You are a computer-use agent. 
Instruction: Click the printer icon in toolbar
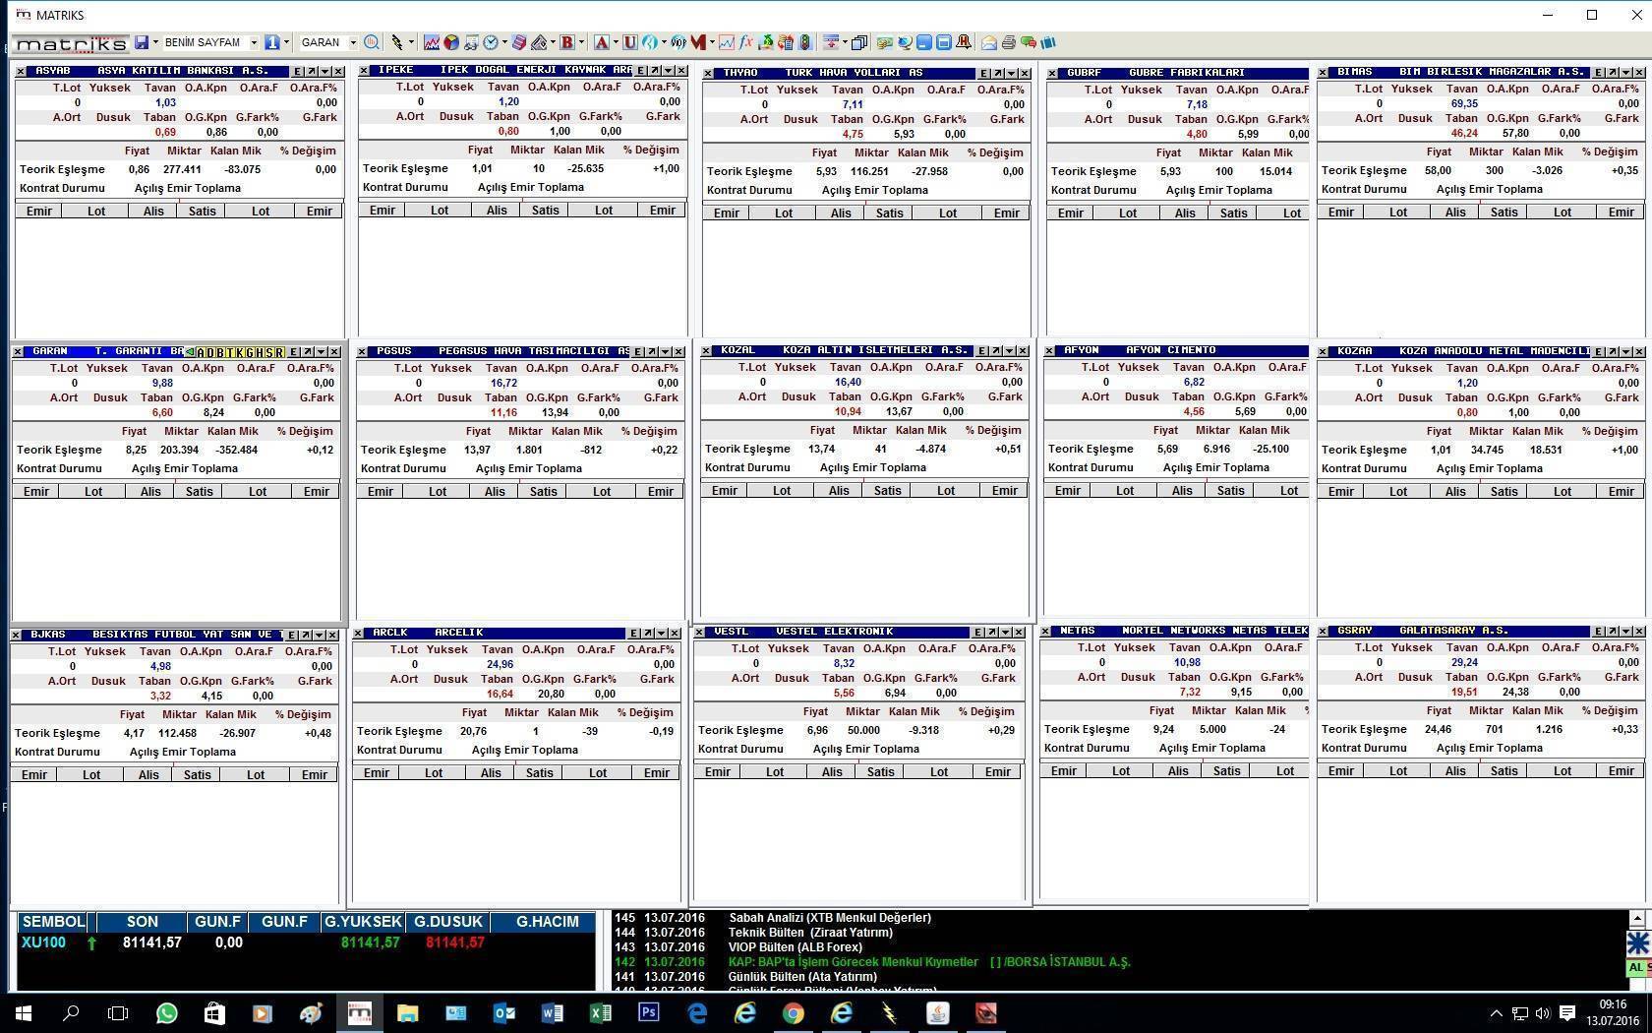[1008, 42]
